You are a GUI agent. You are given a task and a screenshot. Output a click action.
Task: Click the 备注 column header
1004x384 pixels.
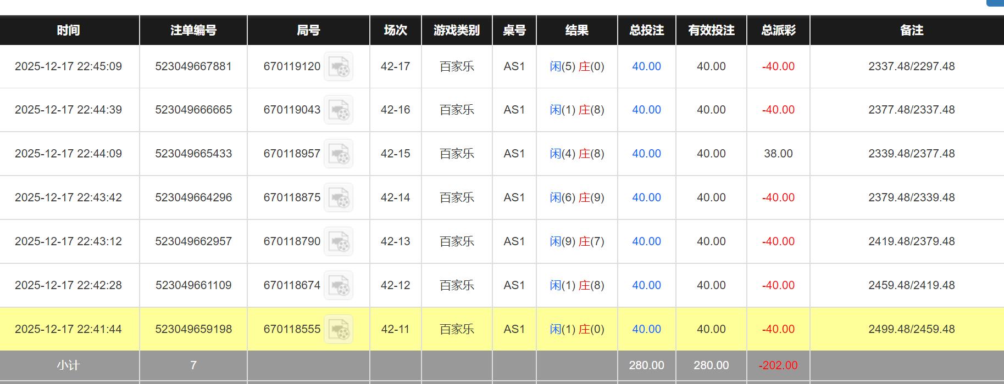[x=913, y=30]
